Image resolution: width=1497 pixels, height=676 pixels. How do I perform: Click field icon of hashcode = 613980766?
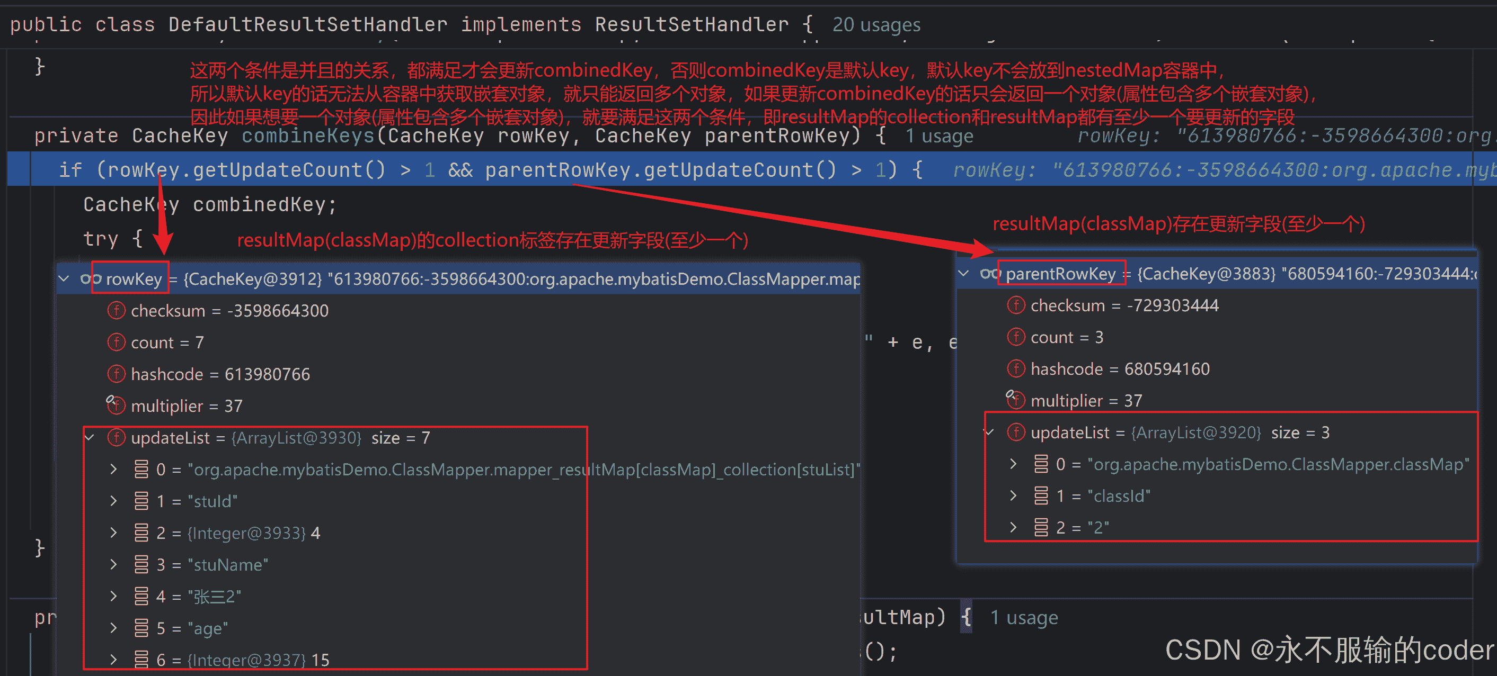116,374
